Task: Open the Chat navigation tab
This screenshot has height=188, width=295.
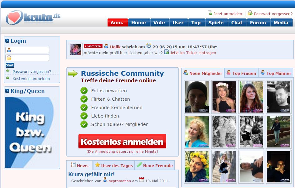Action: coord(237,22)
